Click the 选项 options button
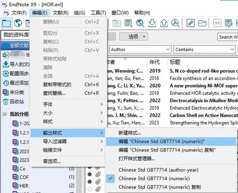 [x=134, y=37]
